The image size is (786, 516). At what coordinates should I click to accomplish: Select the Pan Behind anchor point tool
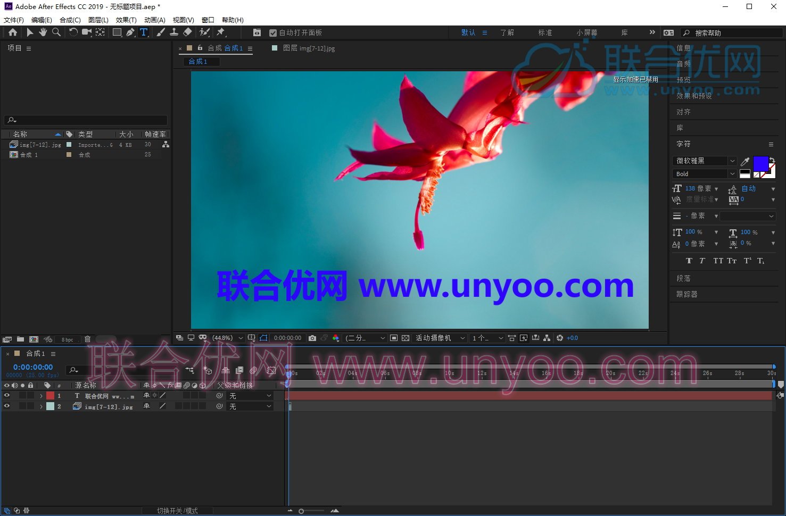100,32
